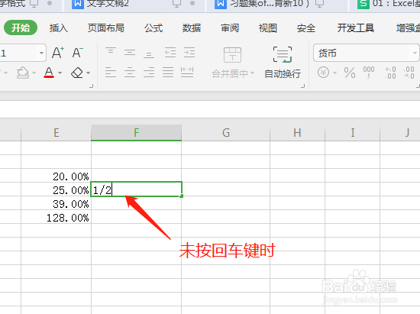Image resolution: width=420 pixels, height=314 pixels.
Task: Align text right
Action: 149,73
